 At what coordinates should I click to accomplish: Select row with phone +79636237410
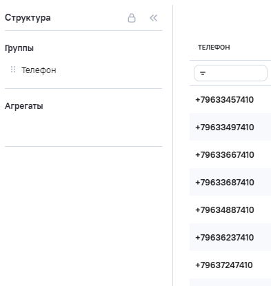click(x=230, y=237)
